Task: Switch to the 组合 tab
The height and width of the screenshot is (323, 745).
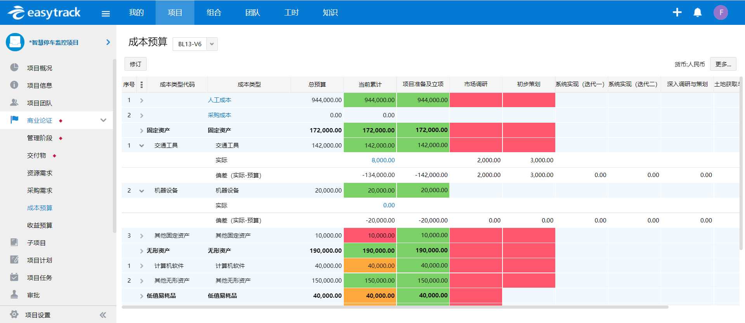Action: point(214,12)
